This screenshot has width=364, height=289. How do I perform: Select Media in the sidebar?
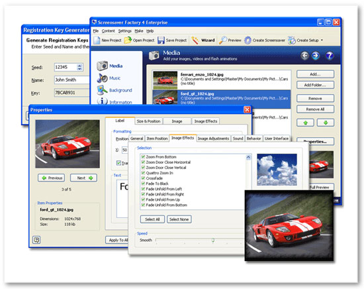pyautogui.click(x=110, y=66)
